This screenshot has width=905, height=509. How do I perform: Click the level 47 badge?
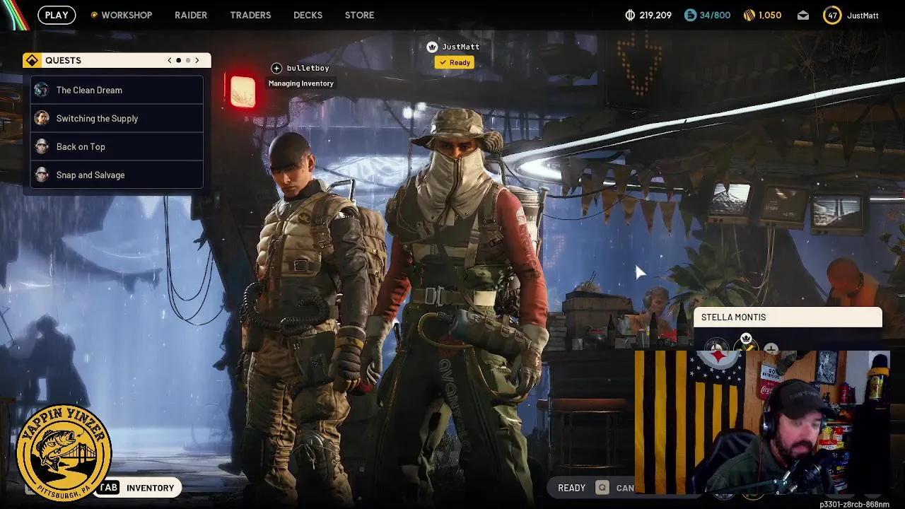tap(832, 15)
